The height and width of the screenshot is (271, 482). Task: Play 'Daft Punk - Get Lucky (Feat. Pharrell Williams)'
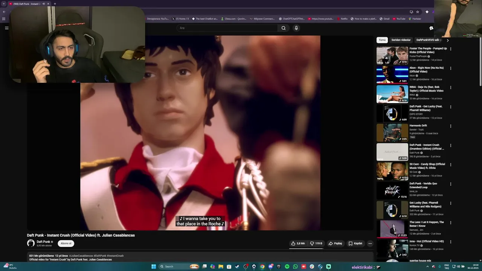(x=392, y=113)
